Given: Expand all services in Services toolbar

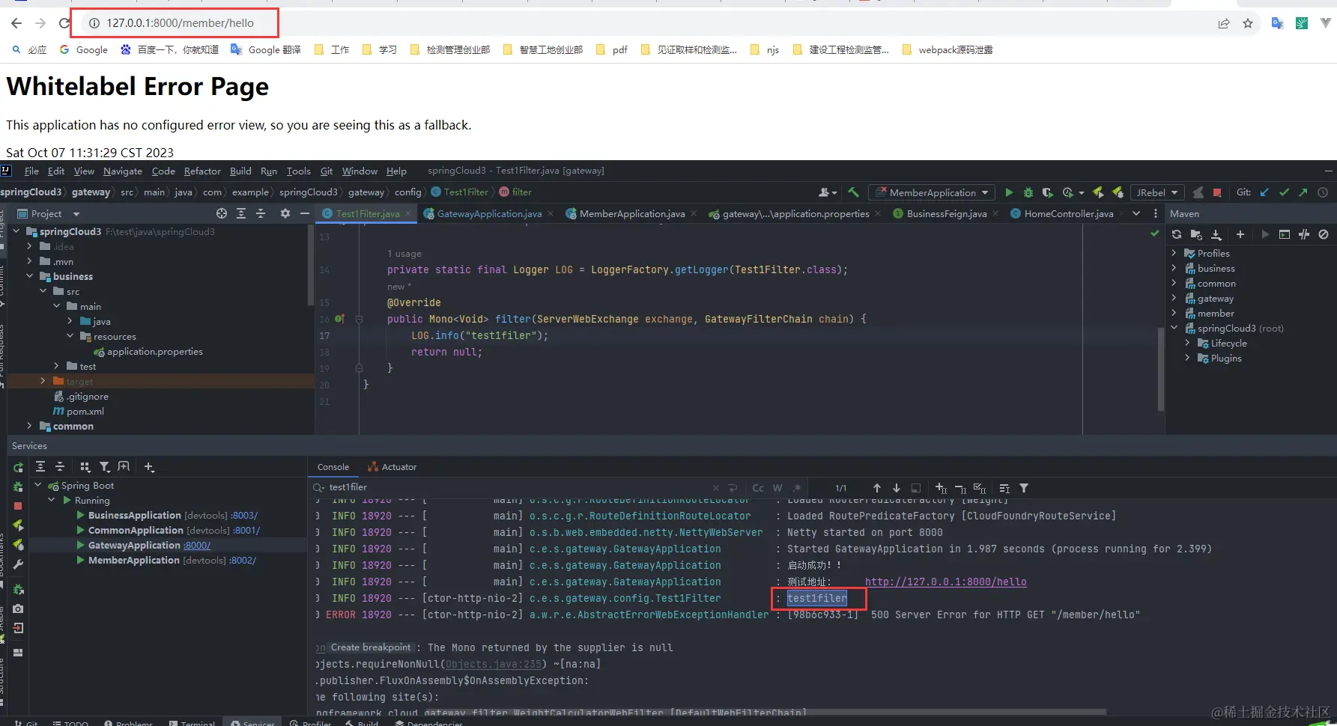Looking at the screenshot, I should [40, 466].
